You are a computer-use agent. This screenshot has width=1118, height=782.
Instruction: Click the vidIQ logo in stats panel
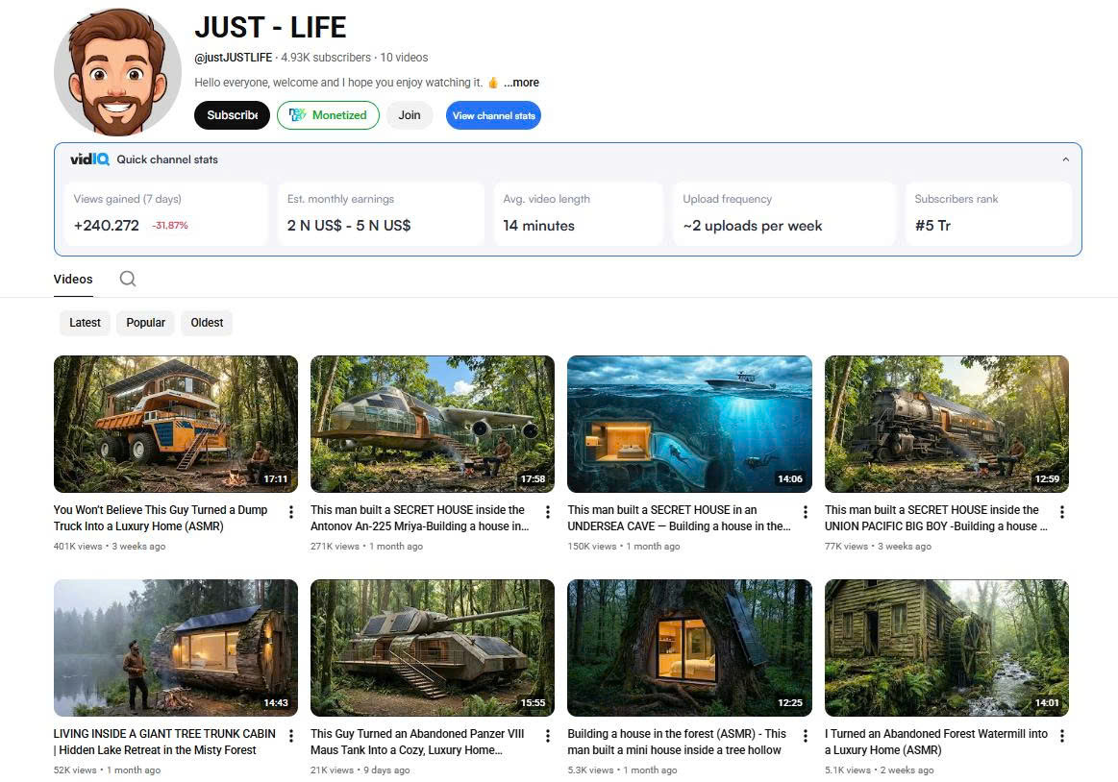point(89,159)
